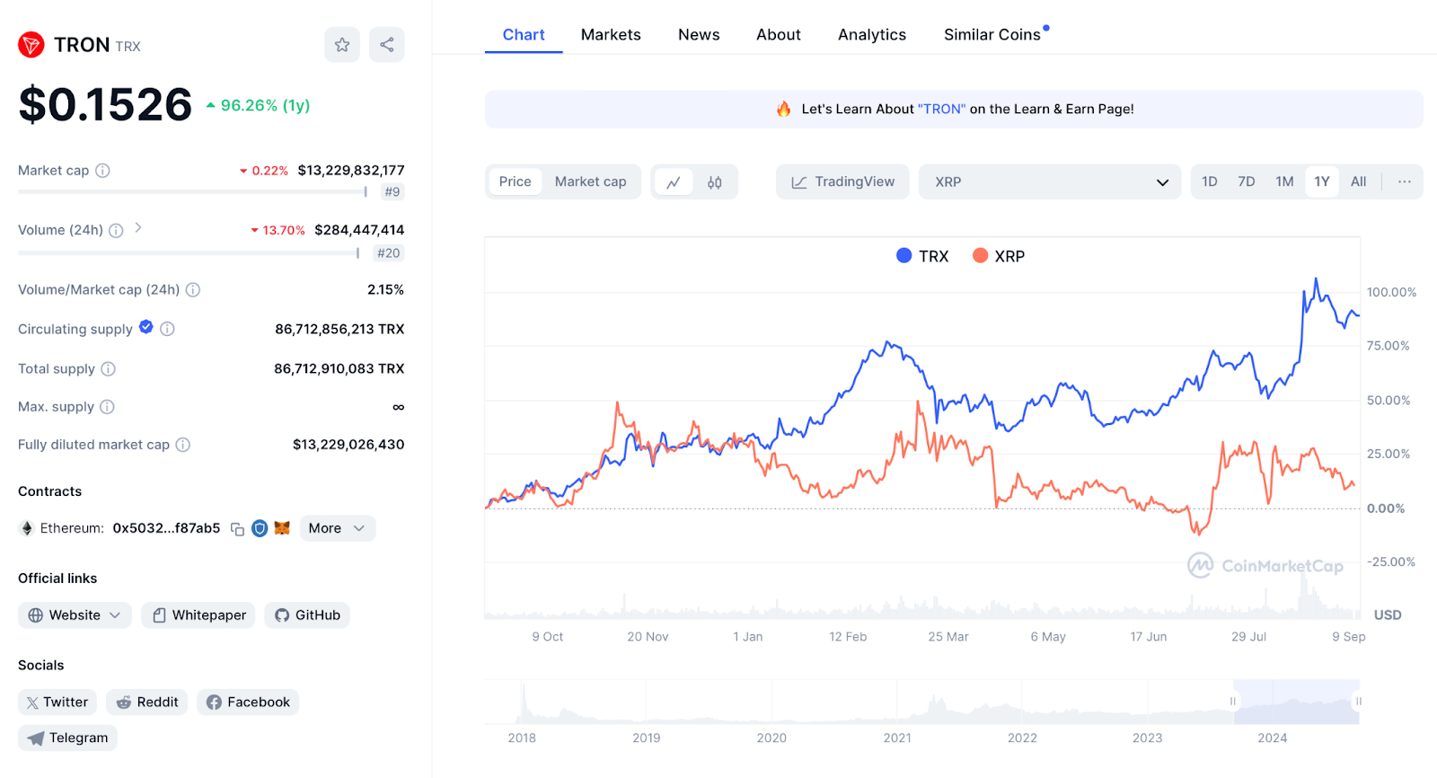Click the Ethereum logo icon
This screenshot has height=778, width=1437.
(x=27, y=528)
